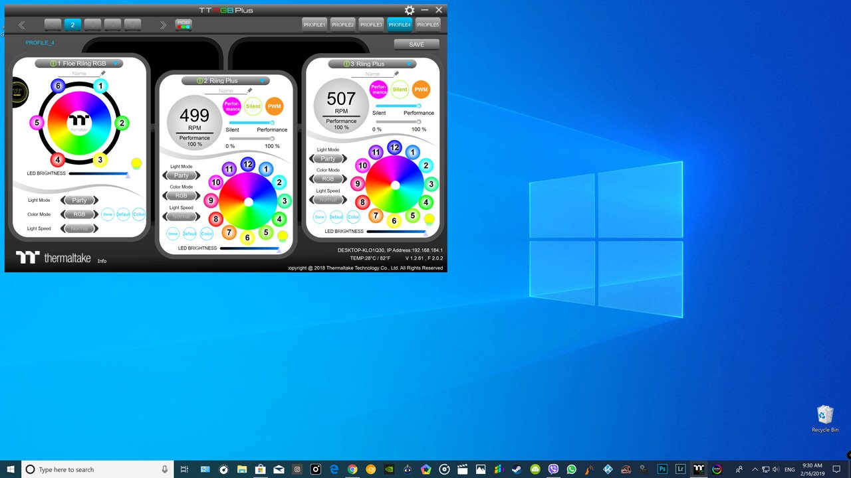Select LED 4 on Floe Riing RGB ring

pos(58,159)
